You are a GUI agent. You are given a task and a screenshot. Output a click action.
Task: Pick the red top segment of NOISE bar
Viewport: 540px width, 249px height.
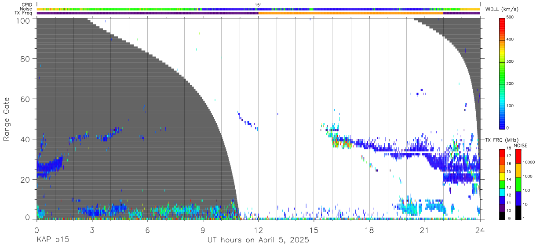tap(518, 156)
